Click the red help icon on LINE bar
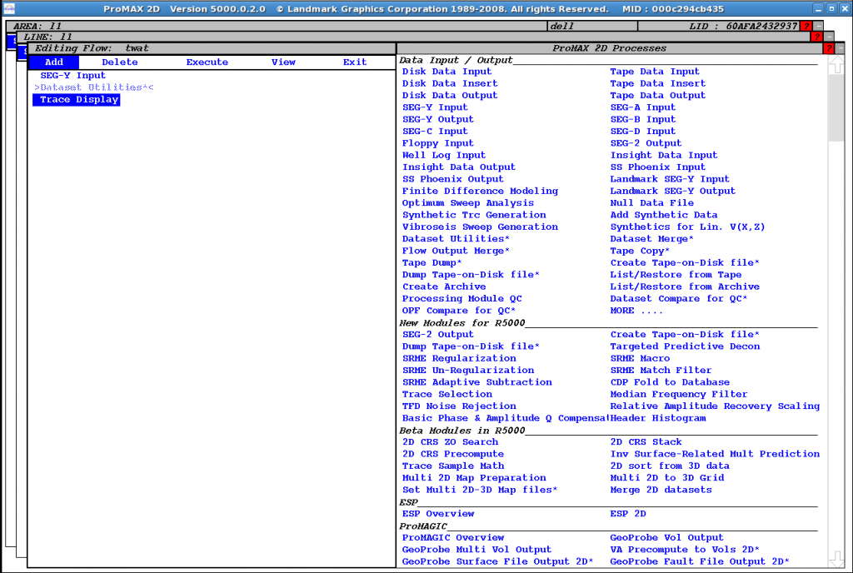This screenshot has height=573, width=853. (x=816, y=37)
